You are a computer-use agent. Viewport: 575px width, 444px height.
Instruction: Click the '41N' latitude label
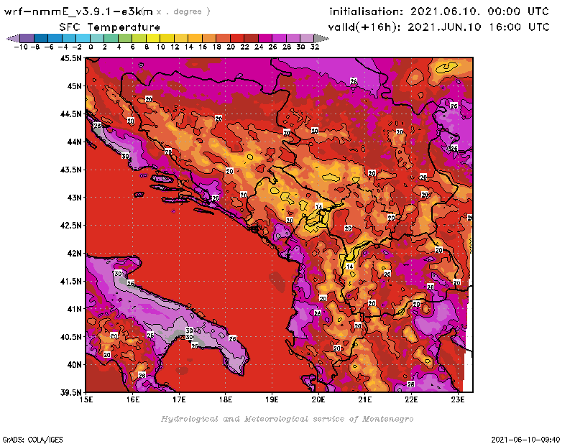(75, 309)
